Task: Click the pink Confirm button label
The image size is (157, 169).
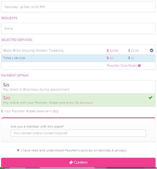Action: coord(80,162)
